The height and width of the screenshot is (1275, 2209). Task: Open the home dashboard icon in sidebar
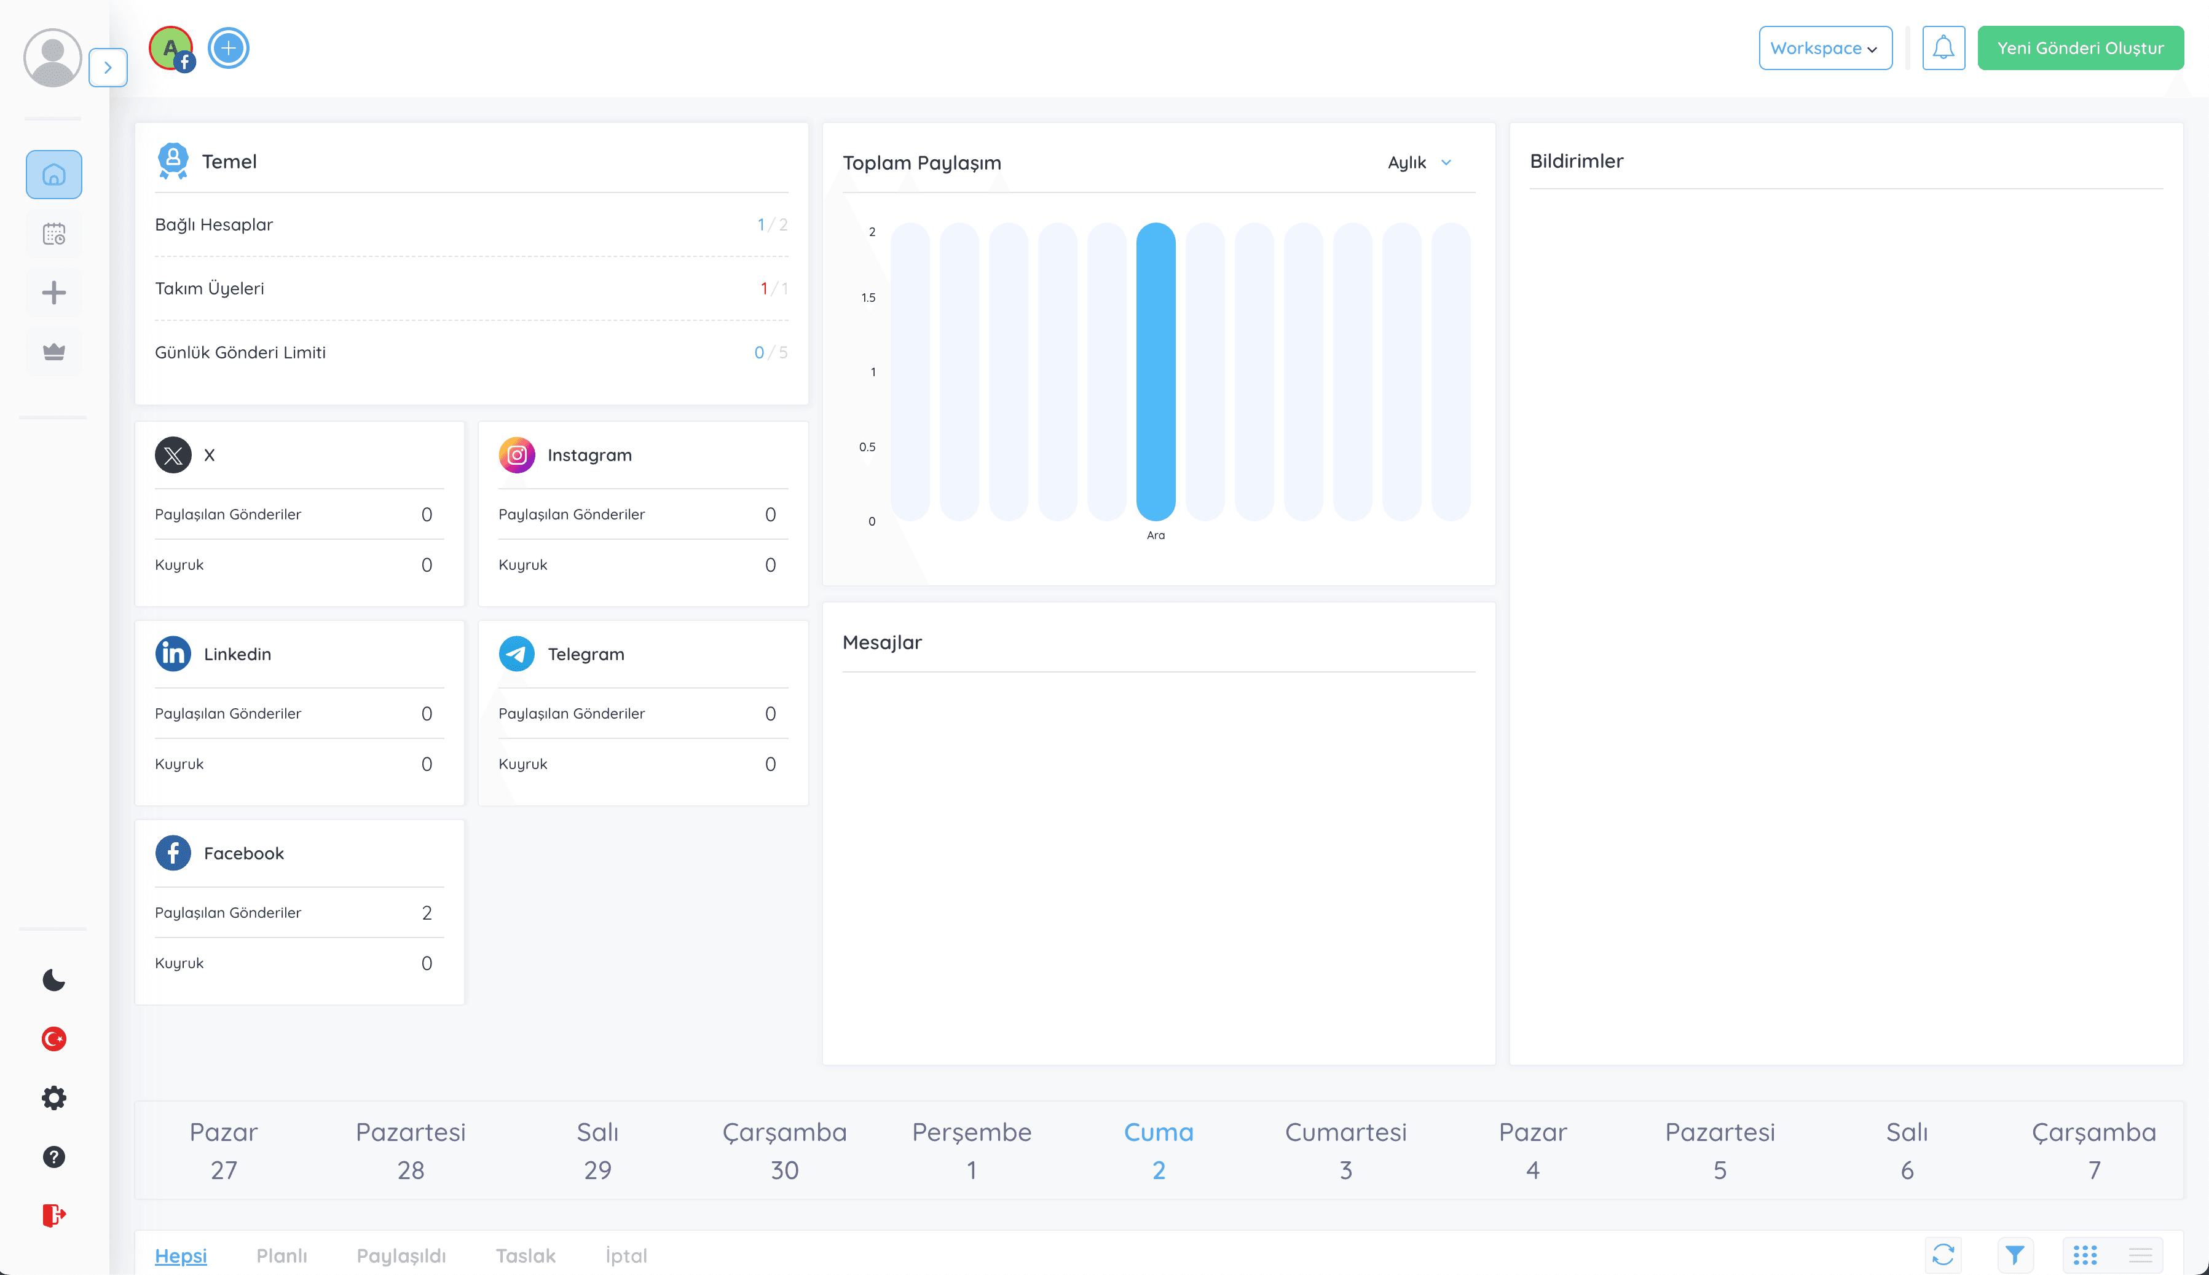[53, 174]
